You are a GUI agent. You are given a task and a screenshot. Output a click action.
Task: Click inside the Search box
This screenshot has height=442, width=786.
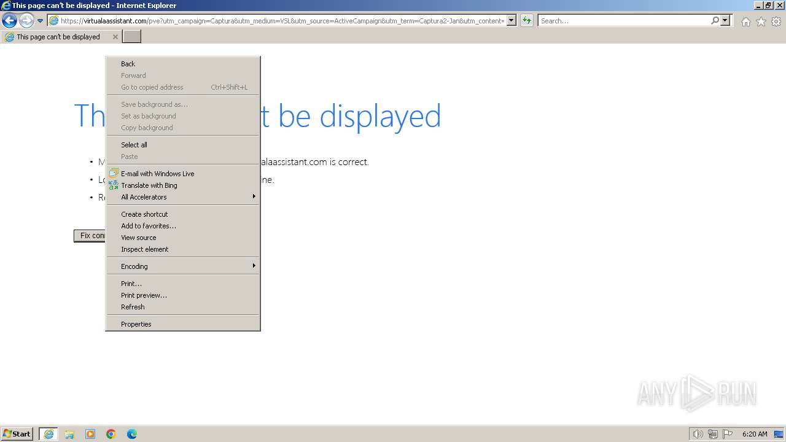click(624, 21)
